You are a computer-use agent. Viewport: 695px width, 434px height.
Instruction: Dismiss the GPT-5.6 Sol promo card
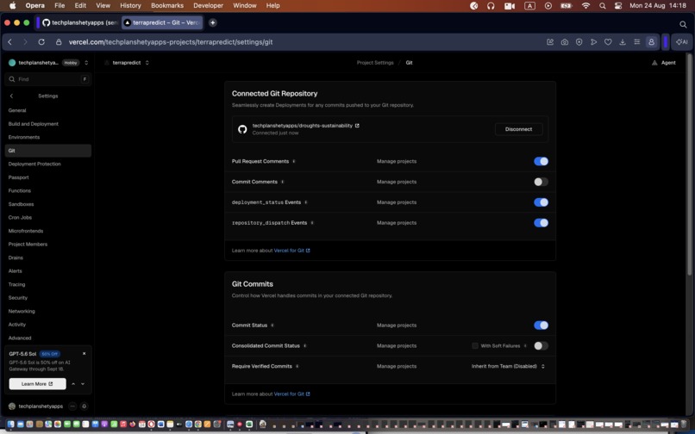pos(85,353)
